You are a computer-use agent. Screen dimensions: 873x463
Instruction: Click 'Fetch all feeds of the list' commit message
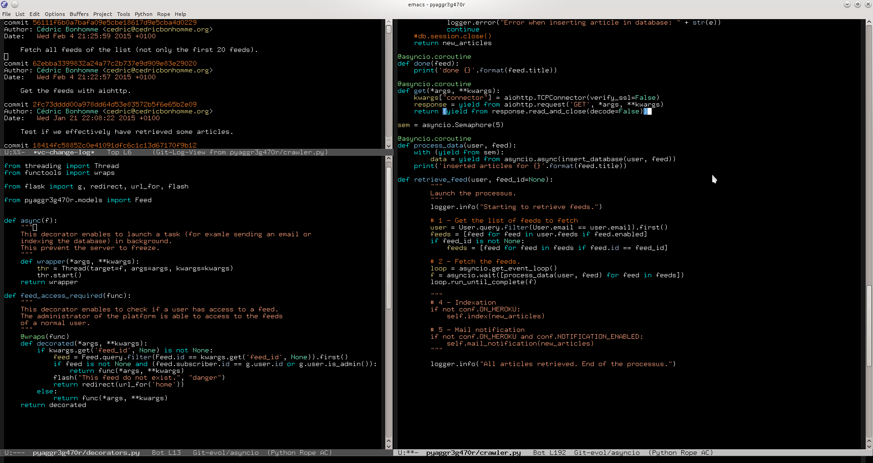[x=139, y=50]
